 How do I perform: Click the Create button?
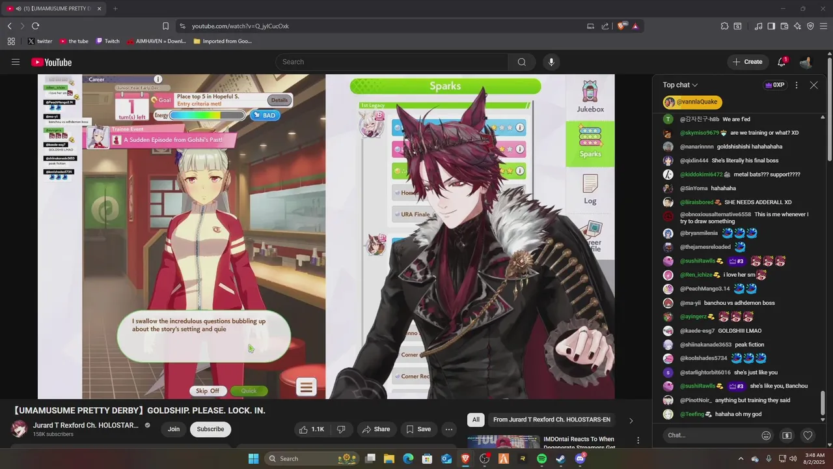coord(747,62)
